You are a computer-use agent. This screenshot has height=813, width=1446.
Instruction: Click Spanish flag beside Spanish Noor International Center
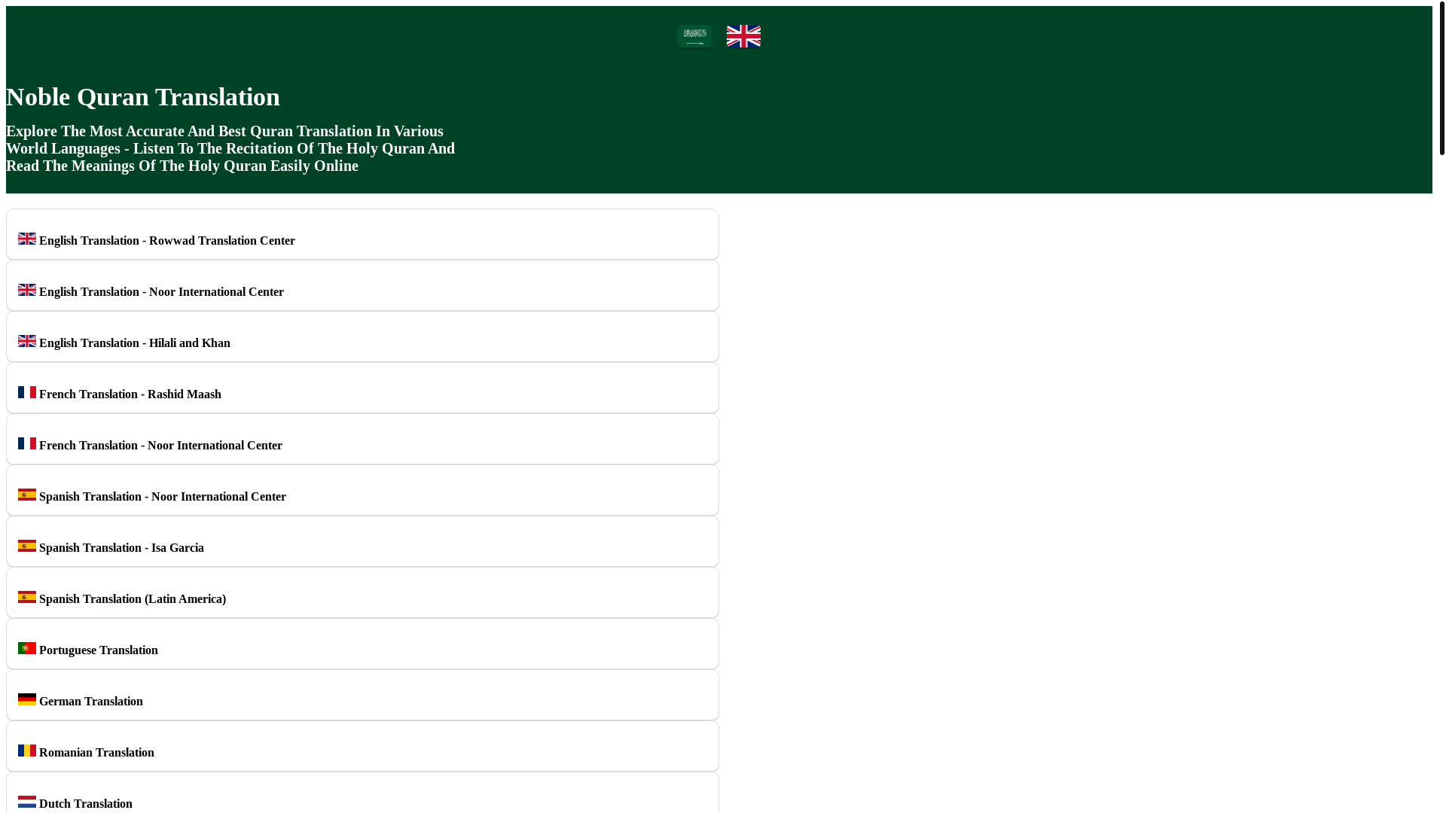27,495
